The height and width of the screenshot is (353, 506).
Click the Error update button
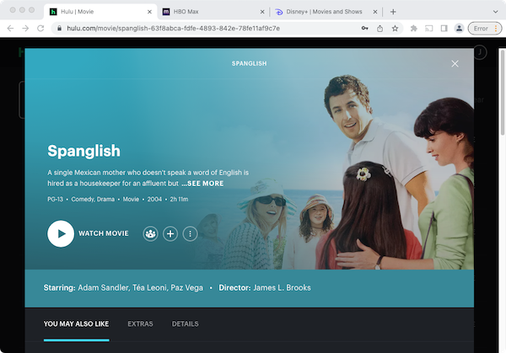(x=485, y=29)
